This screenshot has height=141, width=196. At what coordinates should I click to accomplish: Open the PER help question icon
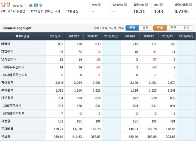click(99, 4)
